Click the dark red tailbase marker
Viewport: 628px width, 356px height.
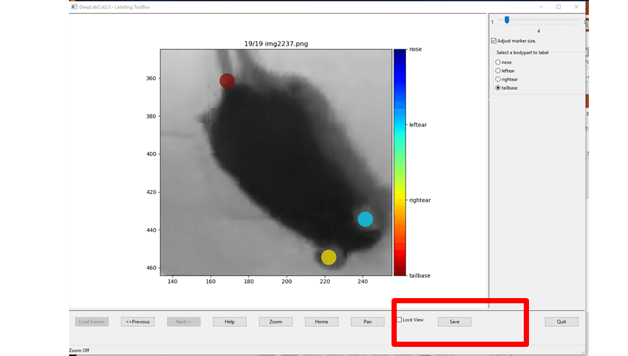[x=227, y=81]
